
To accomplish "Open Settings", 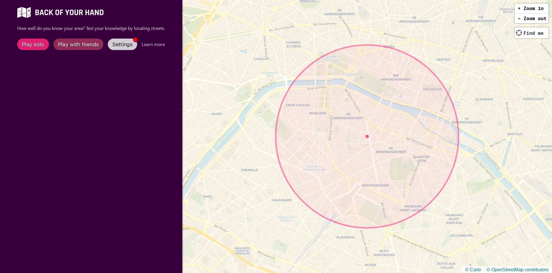I will pyautogui.click(x=122, y=44).
